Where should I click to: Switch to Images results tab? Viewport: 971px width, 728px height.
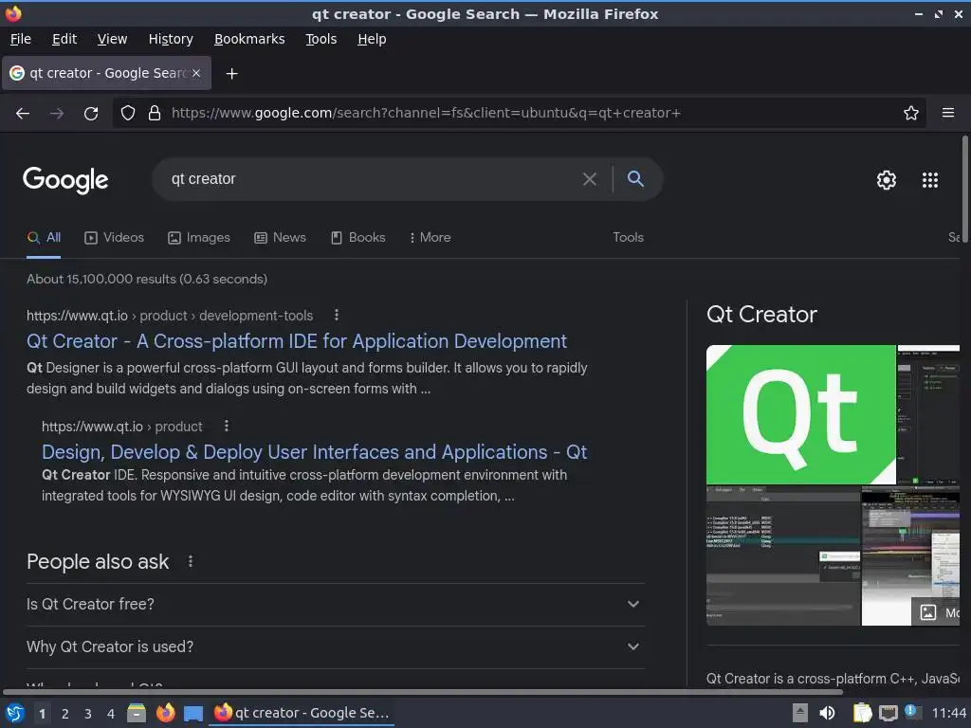tap(199, 238)
